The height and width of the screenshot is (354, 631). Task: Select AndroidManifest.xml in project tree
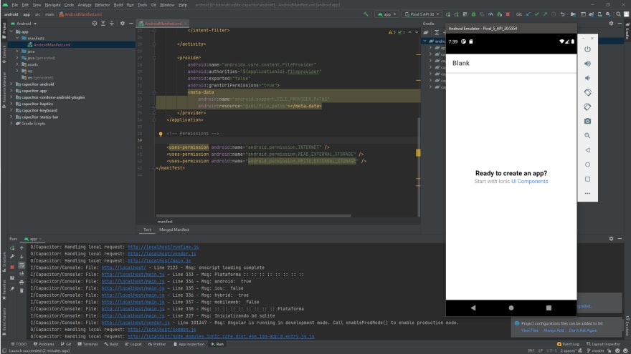tap(52, 44)
